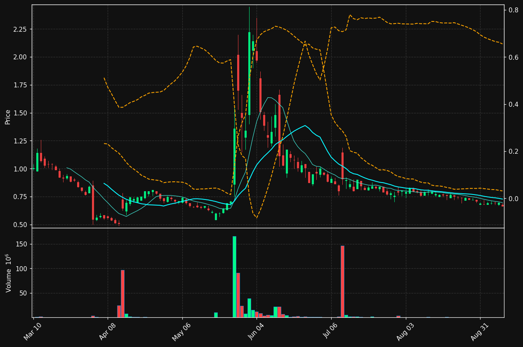523x347 pixels.
Task: Click the tallest green volume bar
Action: point(234,277)
